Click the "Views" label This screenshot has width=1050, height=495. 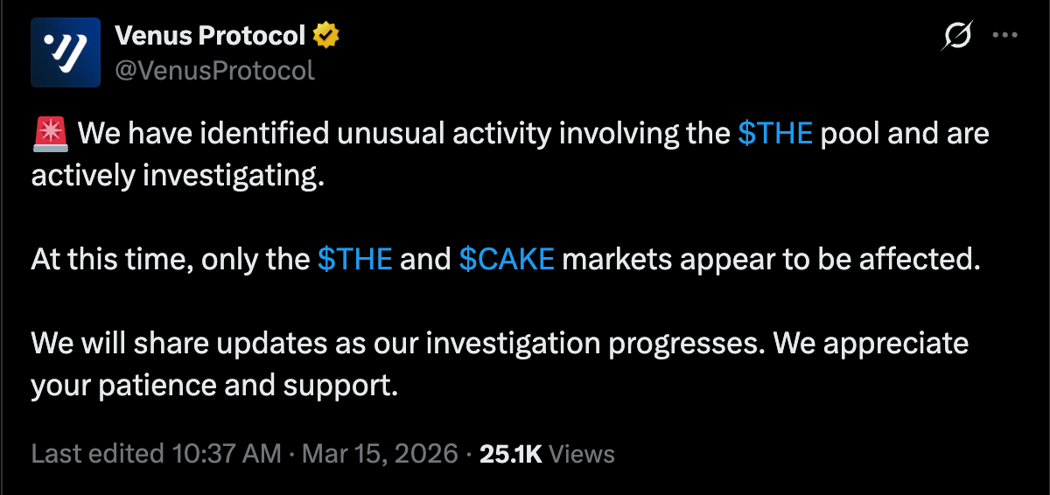[583, 454]
